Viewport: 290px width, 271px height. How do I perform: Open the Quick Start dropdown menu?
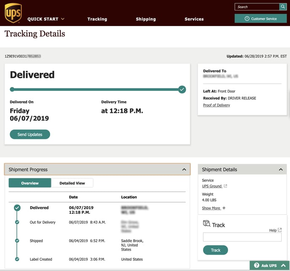pyautogui.click(x=46, y=19)
